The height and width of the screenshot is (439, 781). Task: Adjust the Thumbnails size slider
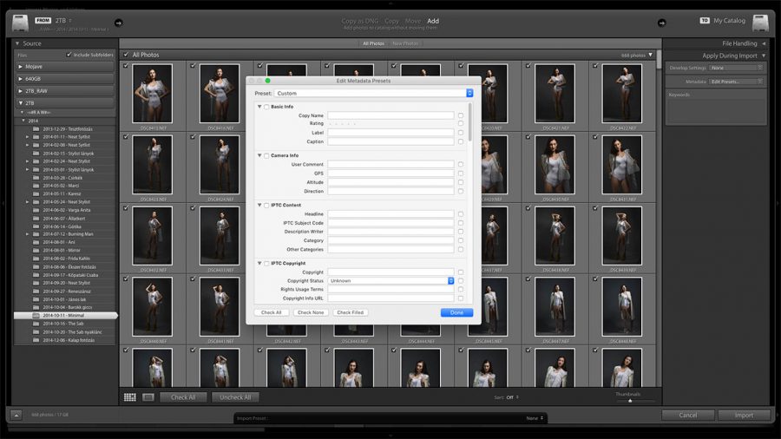coord(630,401)
